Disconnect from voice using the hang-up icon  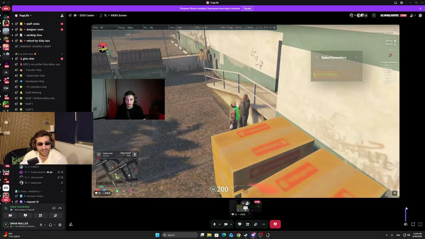tap(60, 208)
